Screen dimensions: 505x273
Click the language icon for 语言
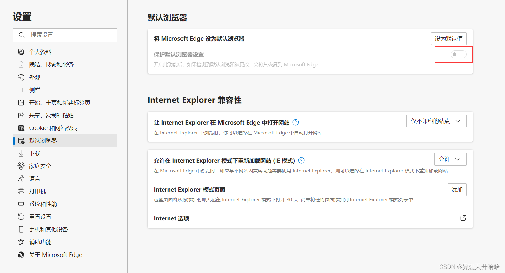pyautogui.click(x=21, y=179)
